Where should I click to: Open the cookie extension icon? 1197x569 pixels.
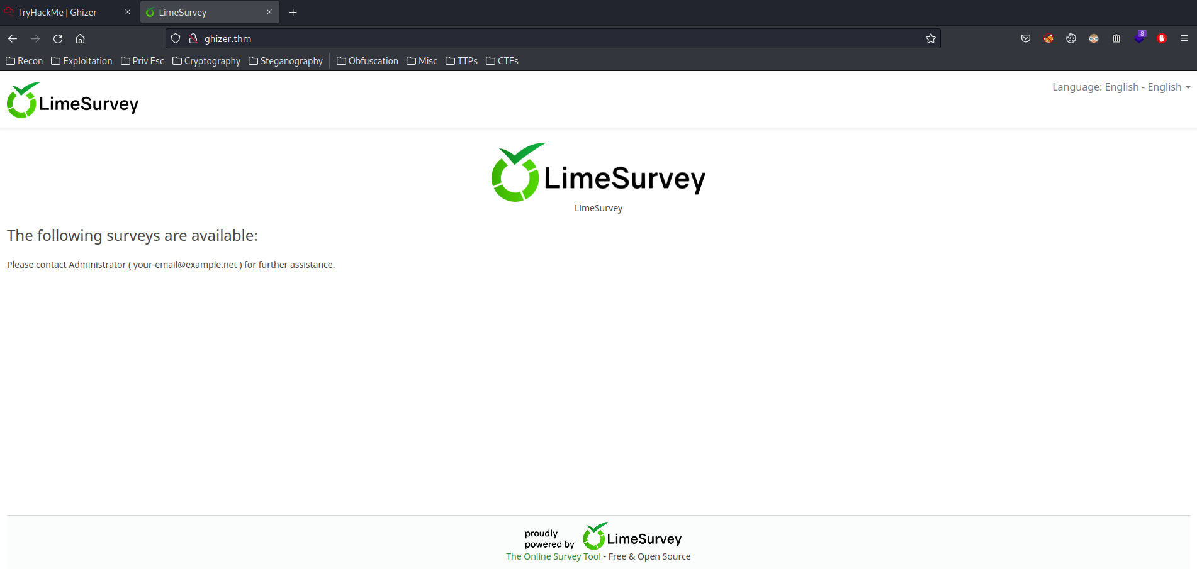1071,39
